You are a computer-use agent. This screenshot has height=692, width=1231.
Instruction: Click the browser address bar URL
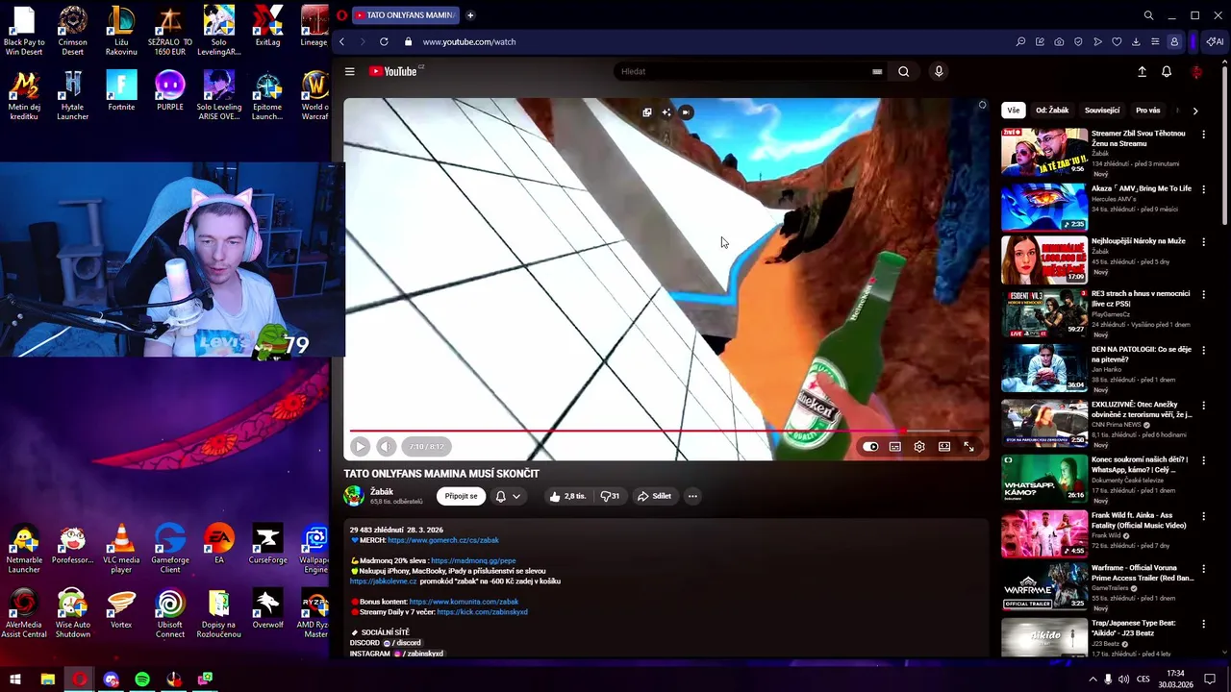469,41
